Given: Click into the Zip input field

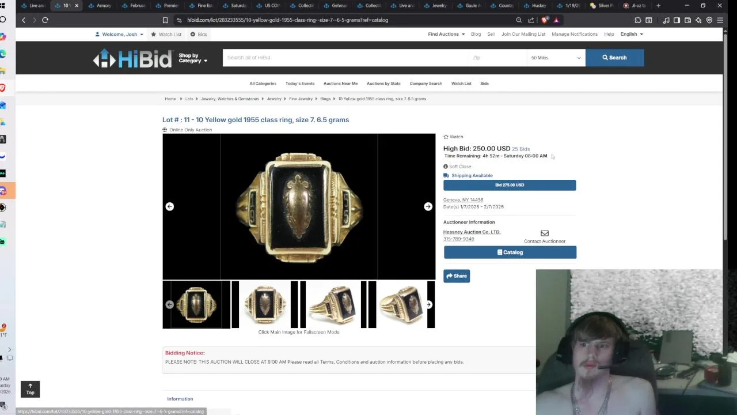Looking at the screenshot, I should [x=497, y=58].
